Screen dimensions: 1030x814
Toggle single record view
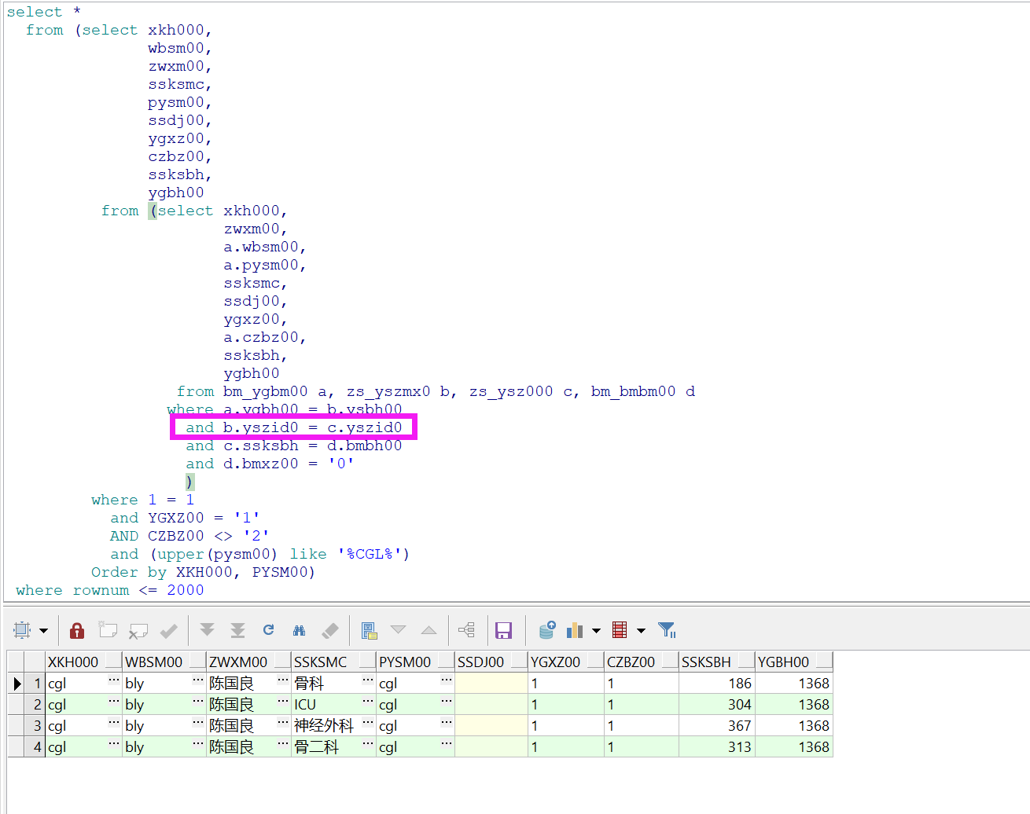click(x=466, y=630)
